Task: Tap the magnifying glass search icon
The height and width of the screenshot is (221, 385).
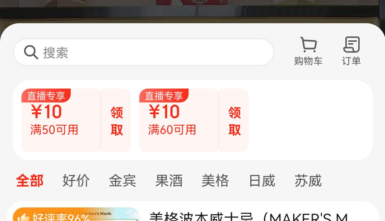Action: [x=31, y=52]
